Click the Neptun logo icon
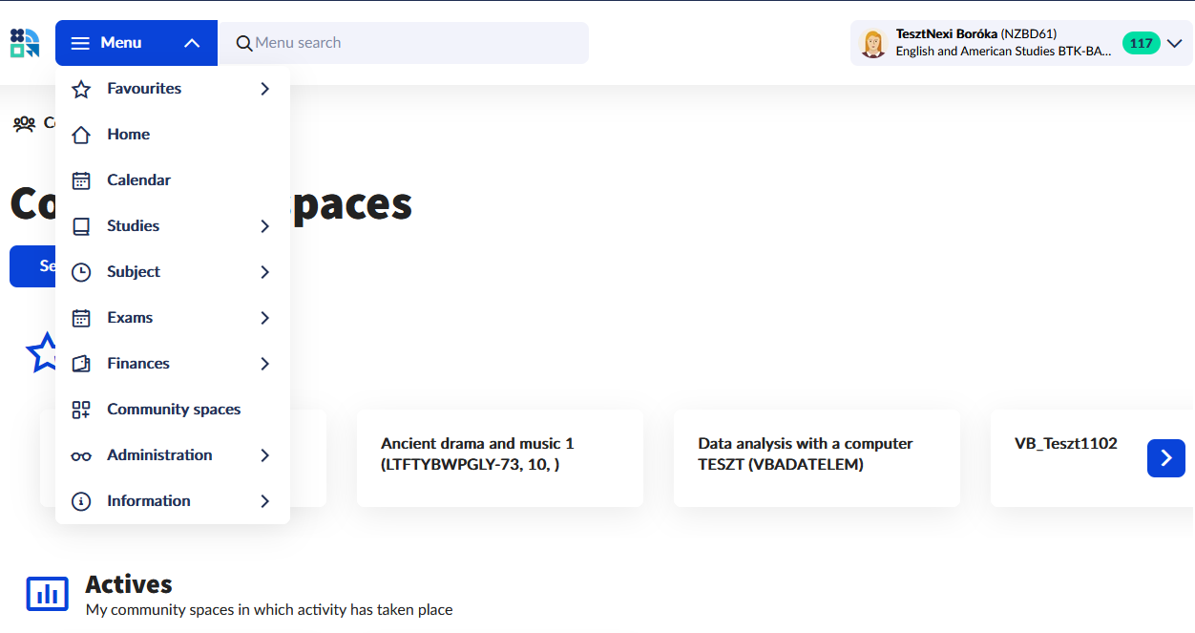1195x633 pixels. click(25, 43)
